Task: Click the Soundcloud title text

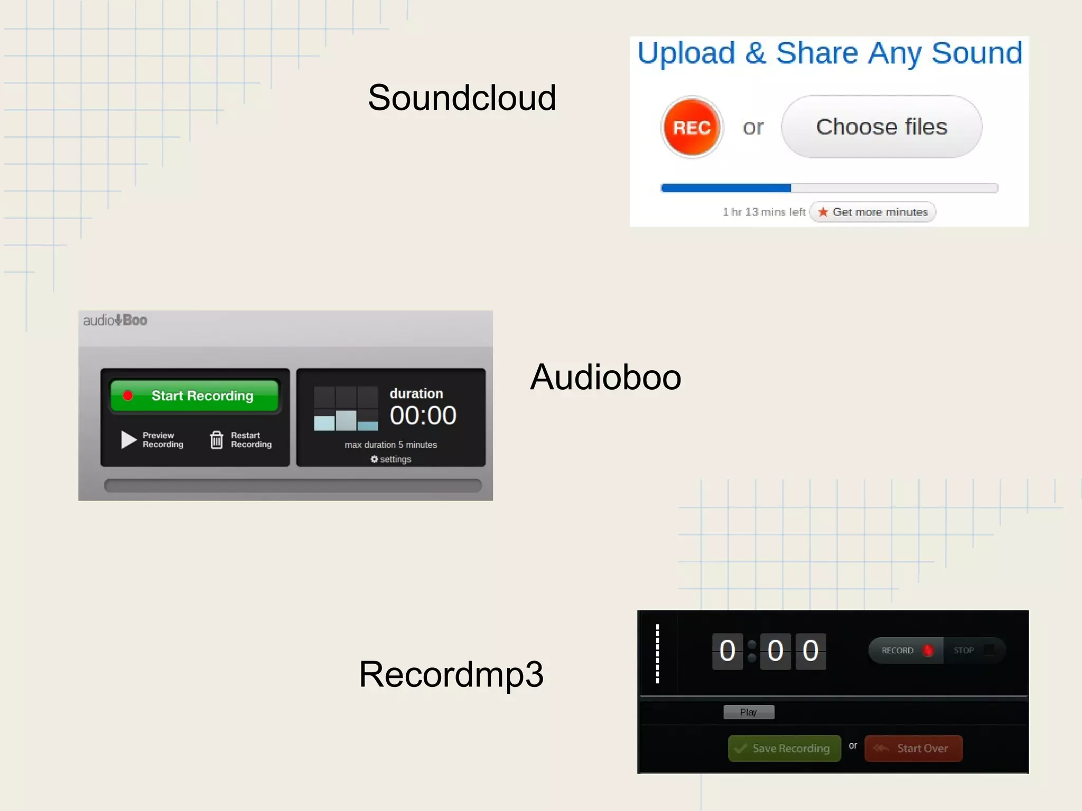Action: coord(462,98)
